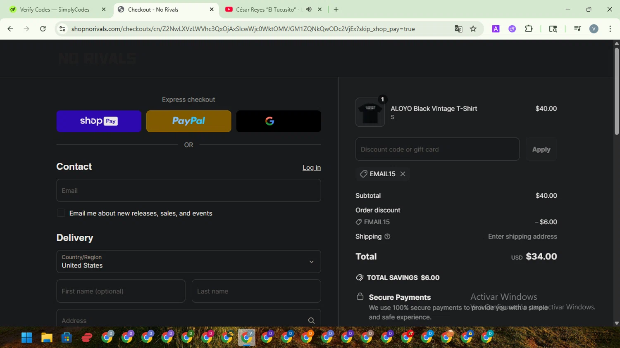The image size is (620, 348).
Task: Click the page vertical scrollbar
Action: pyautogui.click(x=617, y=91)
